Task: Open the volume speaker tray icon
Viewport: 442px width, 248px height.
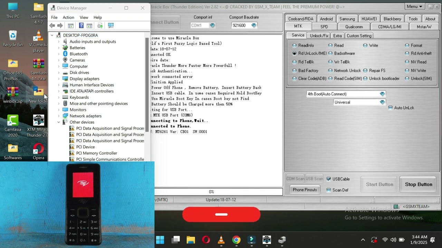Action: (x=393, y=240)
